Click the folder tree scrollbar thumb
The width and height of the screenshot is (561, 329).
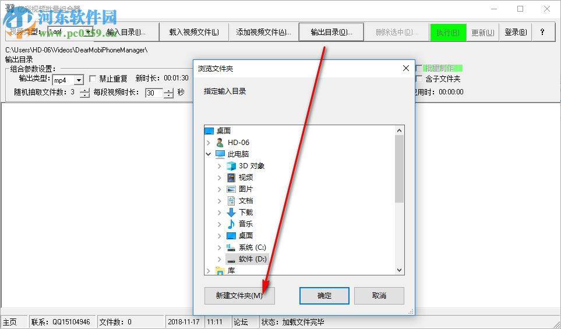(399, 169)
